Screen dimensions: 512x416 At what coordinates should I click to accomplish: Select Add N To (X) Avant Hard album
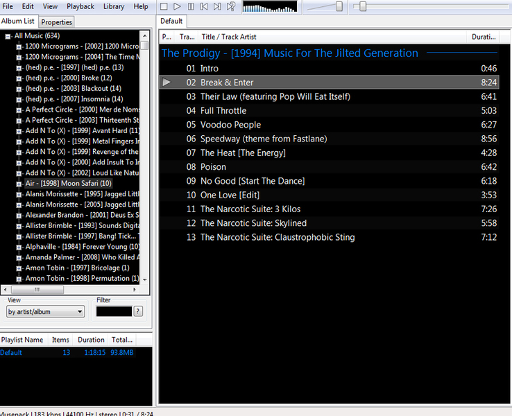[x=83, y=130]
